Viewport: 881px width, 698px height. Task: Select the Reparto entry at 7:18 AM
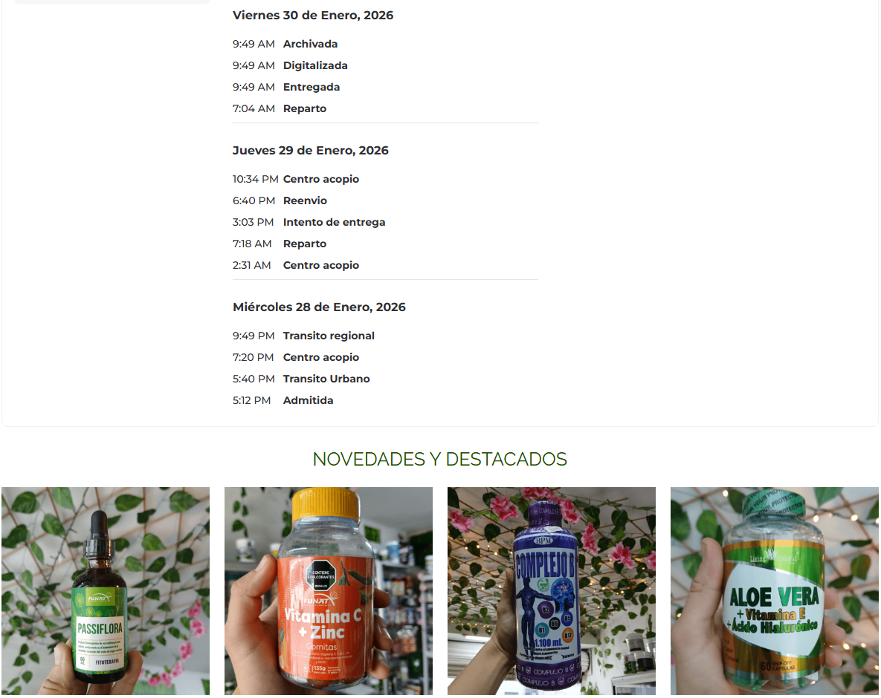[x=305, y=244]
